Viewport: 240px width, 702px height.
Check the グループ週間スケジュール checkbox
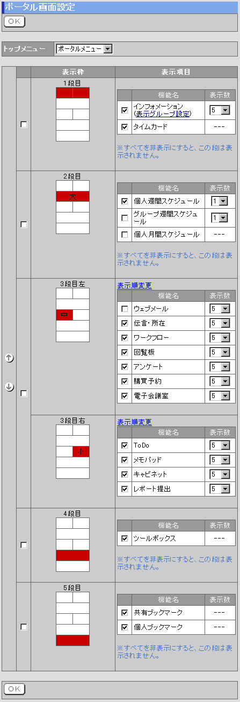coord(125,218)
